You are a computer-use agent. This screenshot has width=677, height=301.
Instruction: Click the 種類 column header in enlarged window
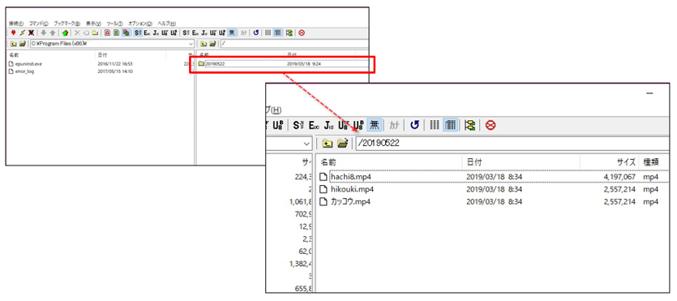coord(654,162)
